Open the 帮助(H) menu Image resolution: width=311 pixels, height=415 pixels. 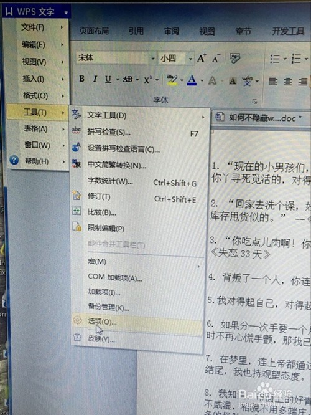pyautogui.click(x=37, y=161)
